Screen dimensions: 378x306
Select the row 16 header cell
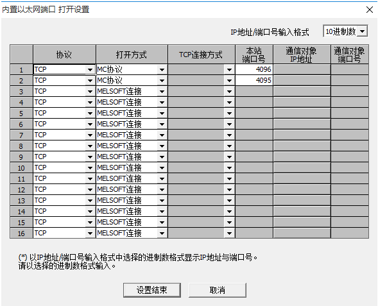(x=21, y=234)
